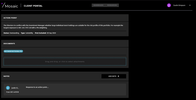Click the purple J user avatar in the header
This screenshot has height=100, width=196.
(x=169, y=5)
